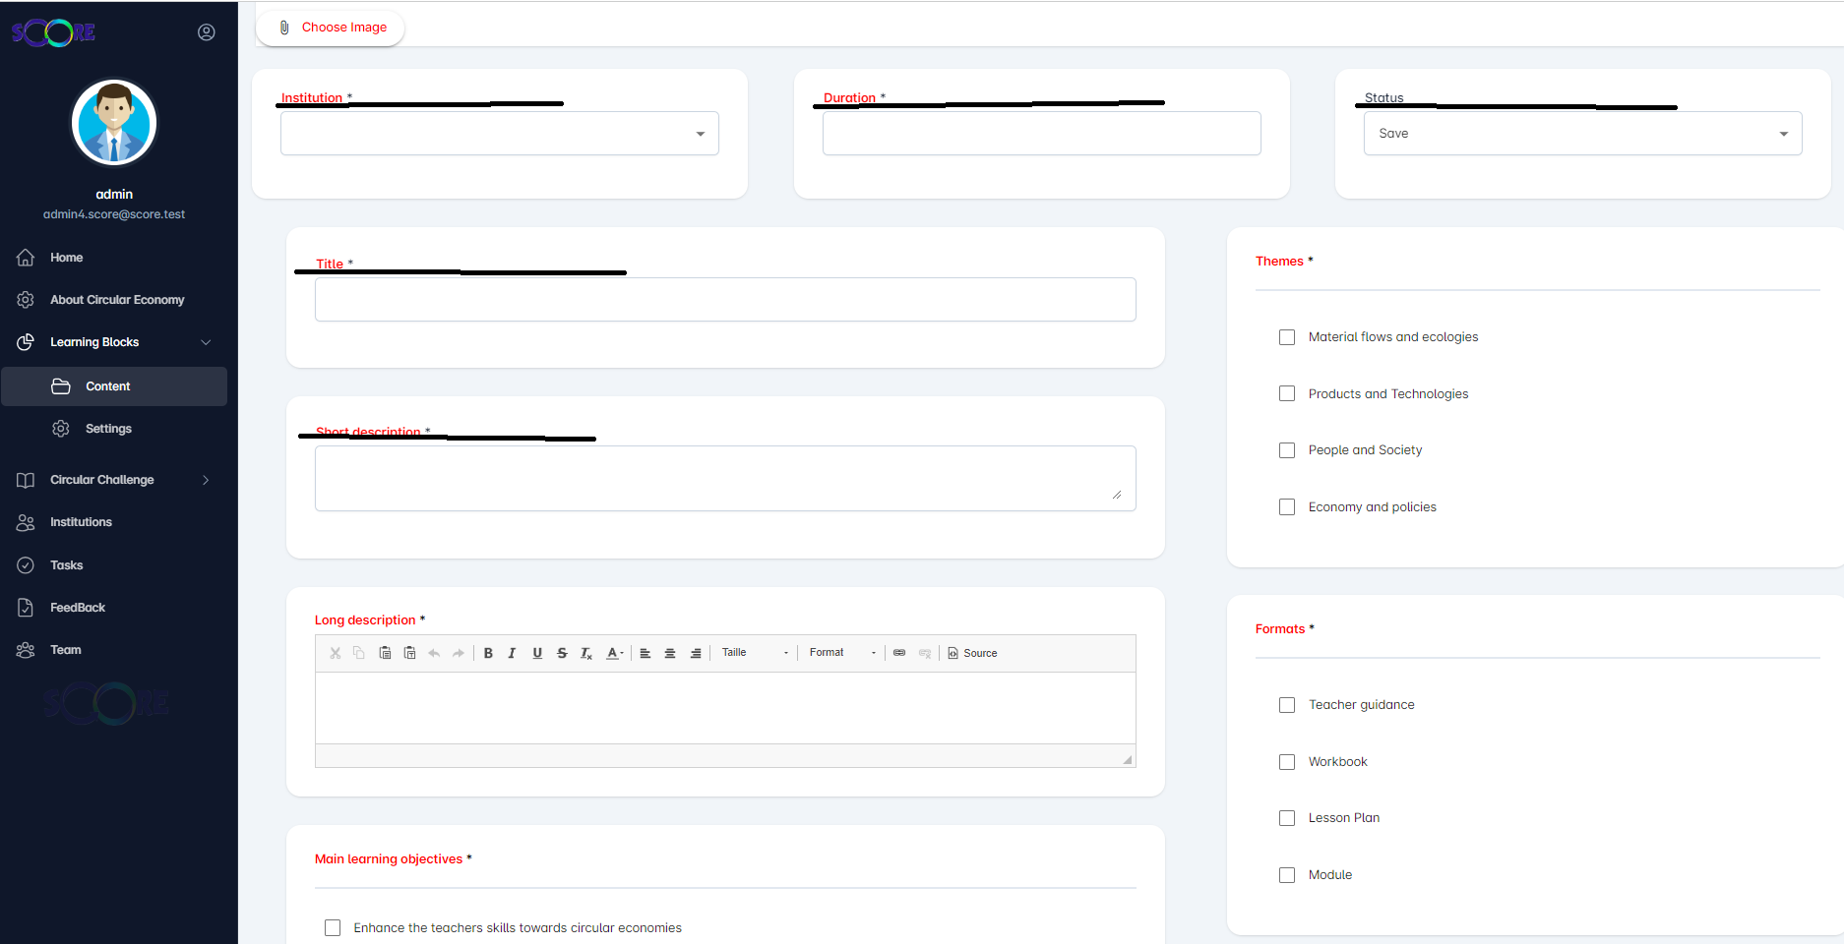Check the Material flows and ecologies theme
Viewport: 1844px width, 944px height.
1287,337
